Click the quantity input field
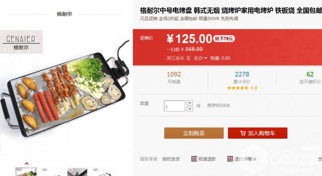Image resolution: width=322 pixels, height=176 pixels. point(174,106)
